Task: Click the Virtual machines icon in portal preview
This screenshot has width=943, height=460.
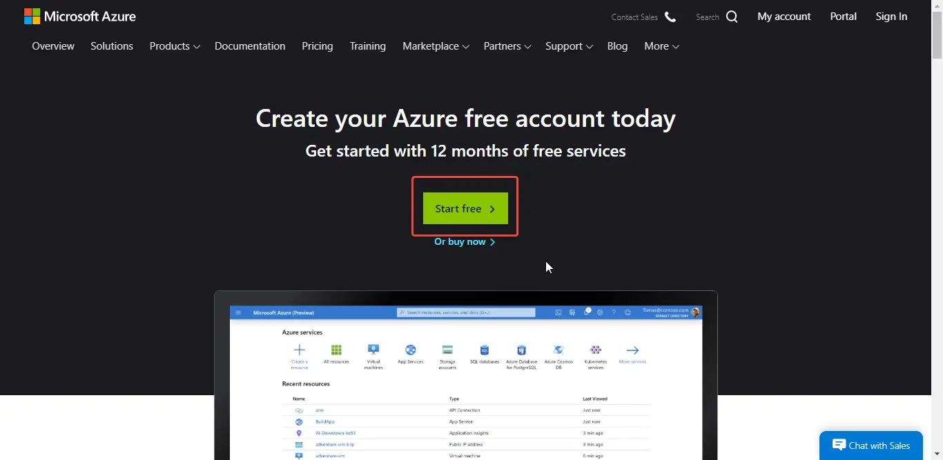Action: (x=373, y=350)
